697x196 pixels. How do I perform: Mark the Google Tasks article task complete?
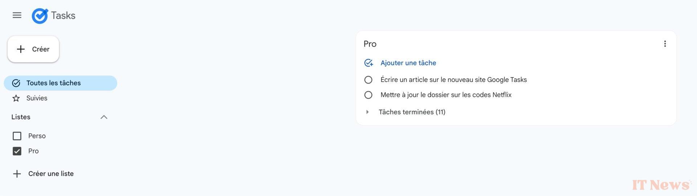(368, 80)
